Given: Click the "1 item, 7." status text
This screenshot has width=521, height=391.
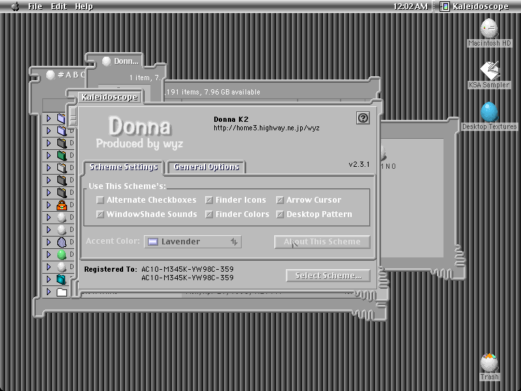Looking at the screenshot, I should coord(145,78).
